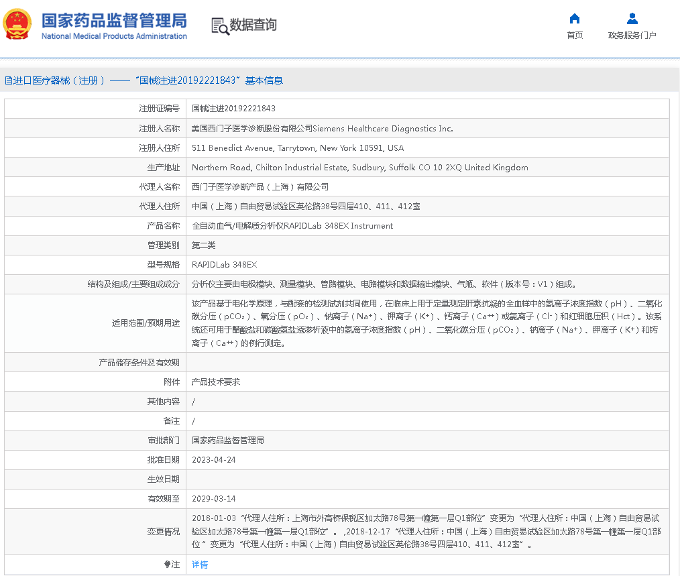Screen dimensions: 680x576
Task: Click the 型号规格 value RAPIDLab 348EX
Action: coord(224,265)
